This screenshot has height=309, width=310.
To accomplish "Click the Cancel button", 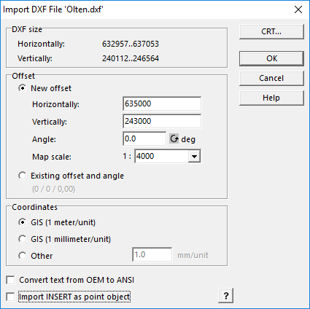I will 271,78.
